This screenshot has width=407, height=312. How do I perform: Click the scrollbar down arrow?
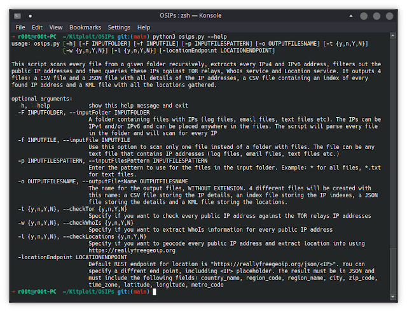[x=393, y=297]
